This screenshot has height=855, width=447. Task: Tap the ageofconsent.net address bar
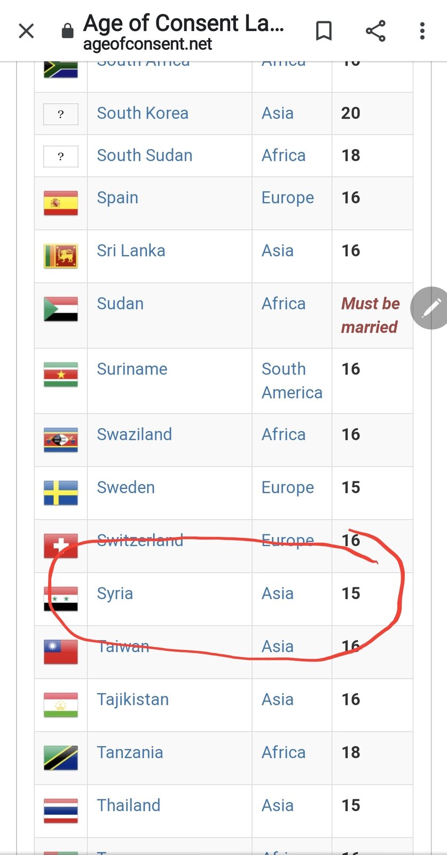tap(147, 44)
